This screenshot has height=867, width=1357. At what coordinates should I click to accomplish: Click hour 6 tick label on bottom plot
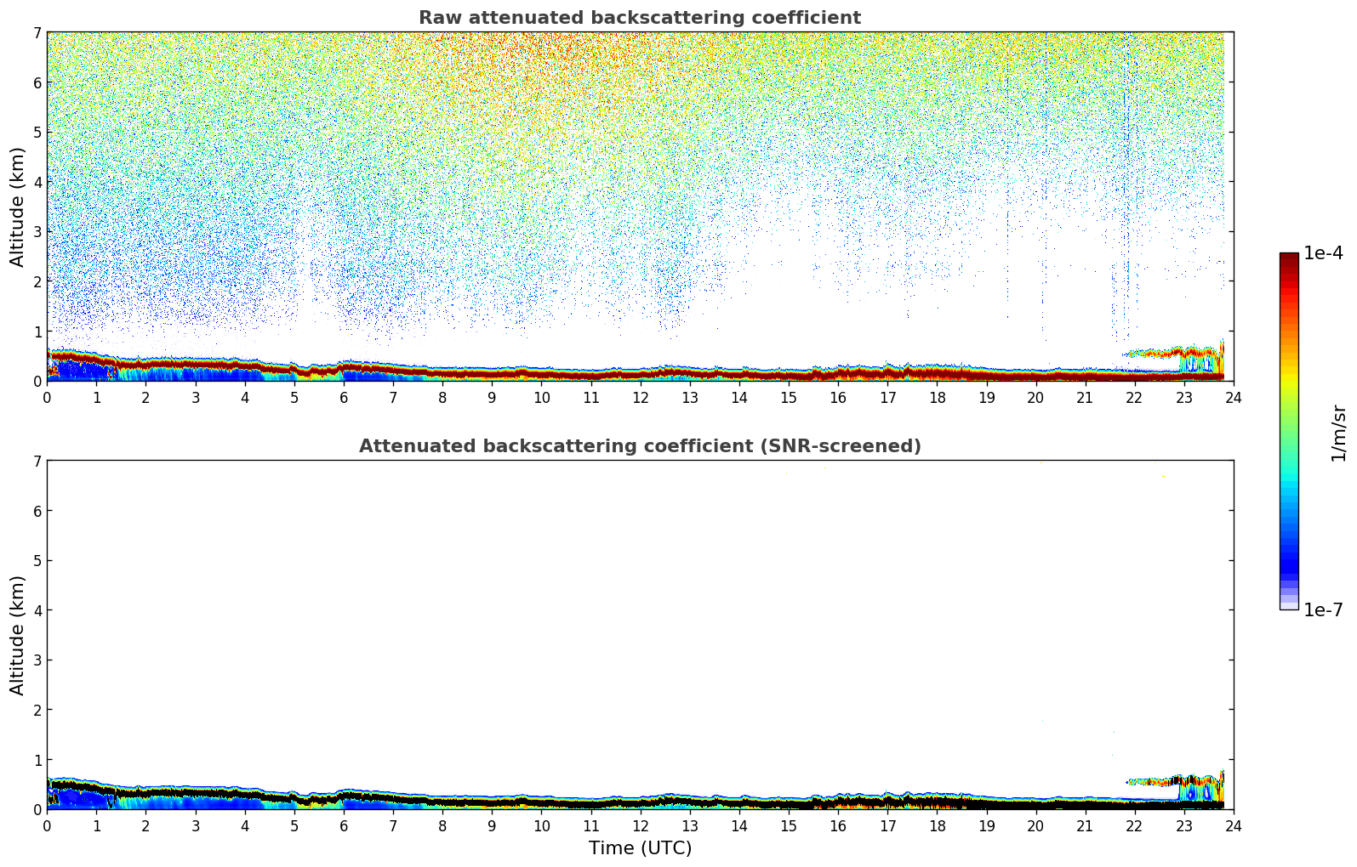344,825
